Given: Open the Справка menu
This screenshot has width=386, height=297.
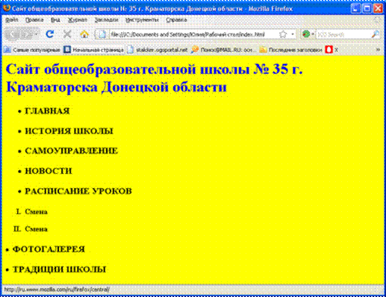Looking at the screenshot, I should coord(176,20).
